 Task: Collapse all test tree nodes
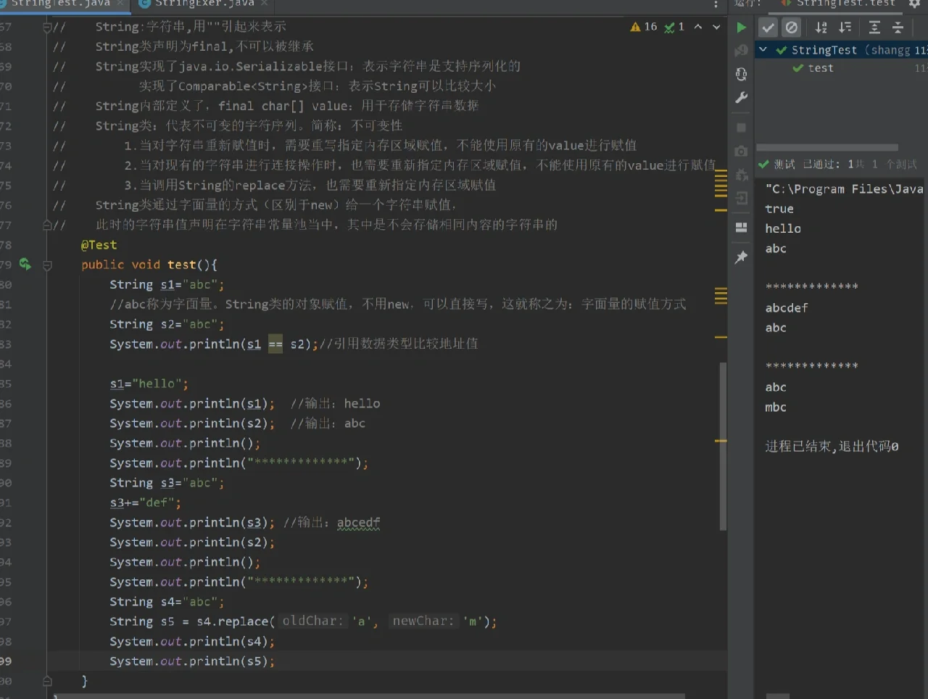click(898, 28)
